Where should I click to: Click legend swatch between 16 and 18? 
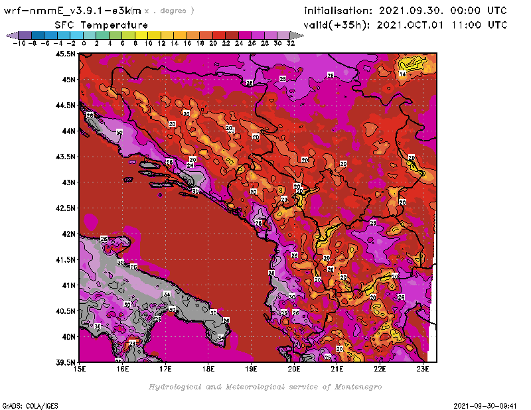(x=193, y=36)
